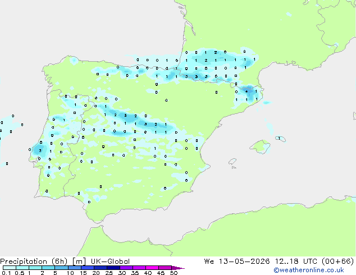Image resolution: width=356 pixels, height=275 pixels.
Task: Click the legend label '40'
Action: pyautogui.click(x=148, y=273)
